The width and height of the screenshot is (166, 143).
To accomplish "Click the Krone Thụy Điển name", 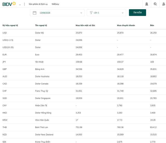I will point(43,142).
